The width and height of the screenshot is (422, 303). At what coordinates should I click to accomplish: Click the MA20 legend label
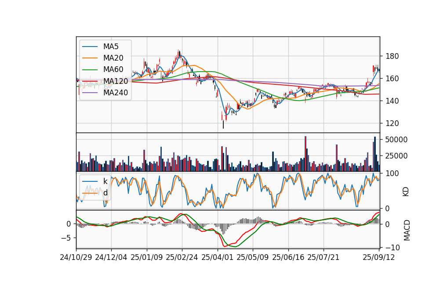tap(113, 58)
